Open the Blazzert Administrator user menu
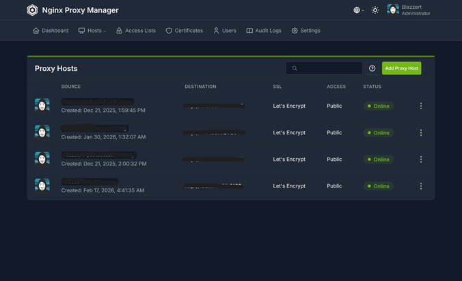This screenshot has width=462, height=281. coord(409,10)
